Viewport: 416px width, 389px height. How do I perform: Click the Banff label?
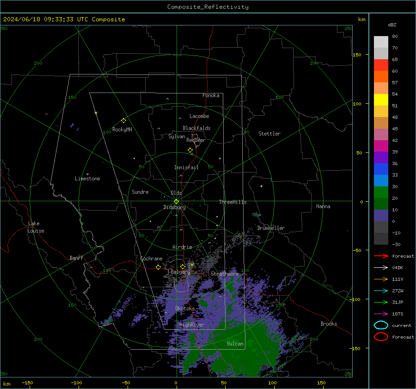coord(76,258)
